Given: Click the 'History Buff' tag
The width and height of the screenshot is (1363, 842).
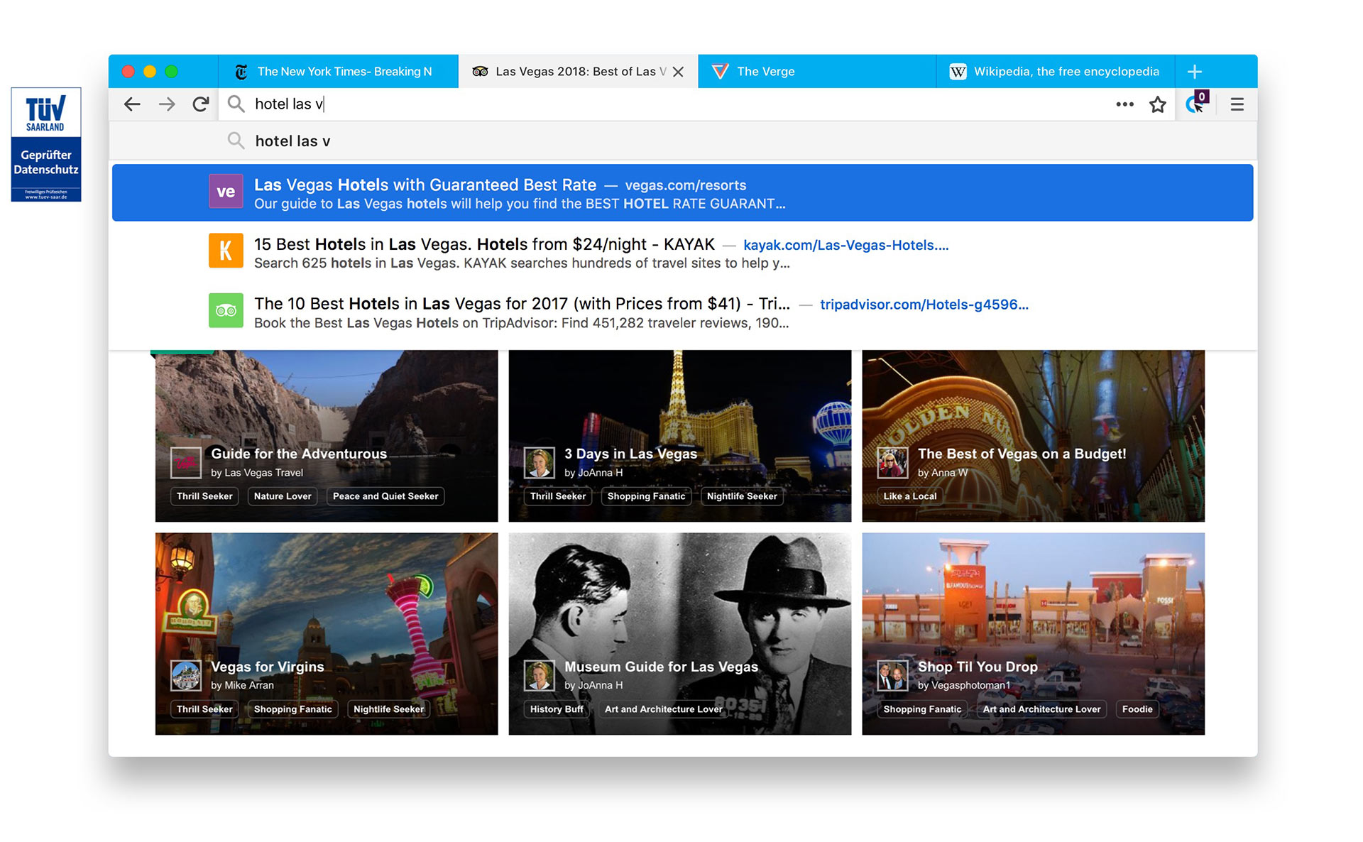Looking at the screenshot, I should click(557, 709).
